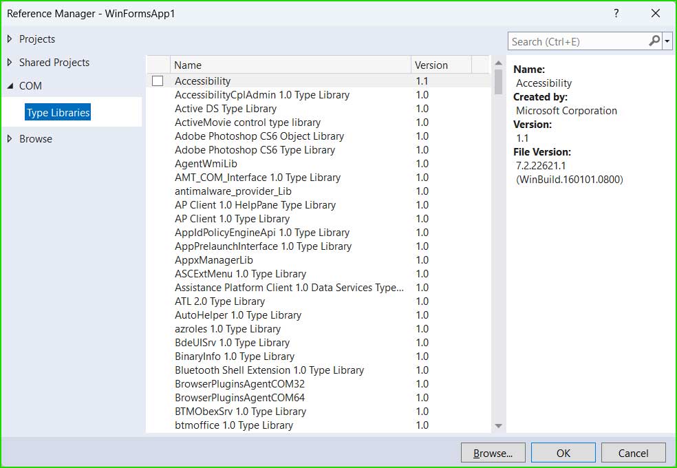The width and height of the screenshot is (677, 468).
Task: Select the ATL 2.0 Type Library row
Action: [319, 301]
